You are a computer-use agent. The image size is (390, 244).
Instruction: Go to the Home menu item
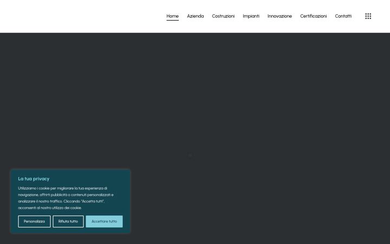[x=172, y=16]
